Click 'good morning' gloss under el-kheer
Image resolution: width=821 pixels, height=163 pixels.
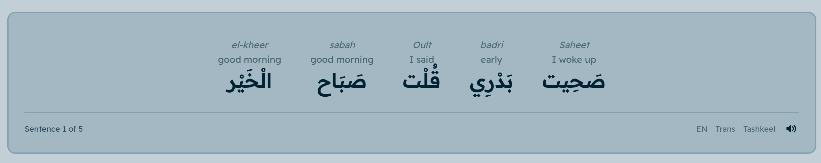[x=249, y=60]
